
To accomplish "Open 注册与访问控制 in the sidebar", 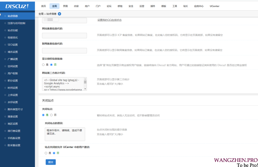I will (16, 23).
